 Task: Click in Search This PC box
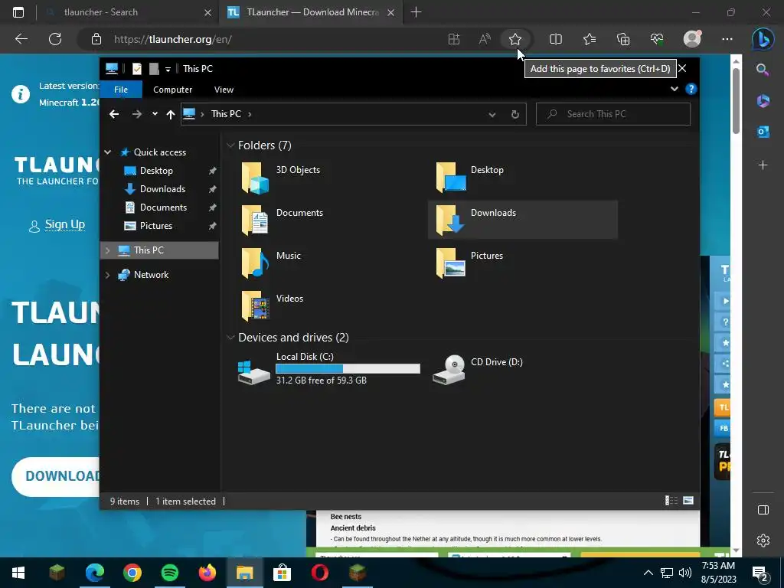613,114
